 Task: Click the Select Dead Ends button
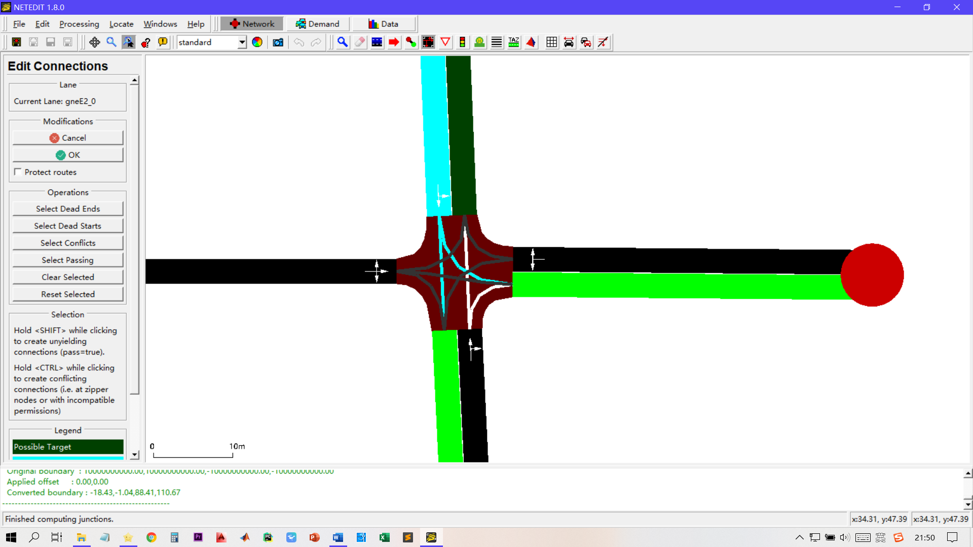click(x=68, y=209)
